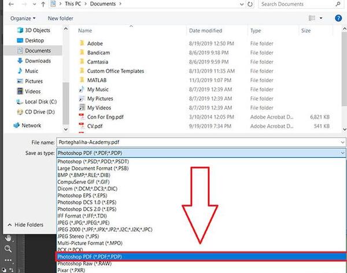
Task: Open Downloads in navigation pane
Action: click(34, 61)
